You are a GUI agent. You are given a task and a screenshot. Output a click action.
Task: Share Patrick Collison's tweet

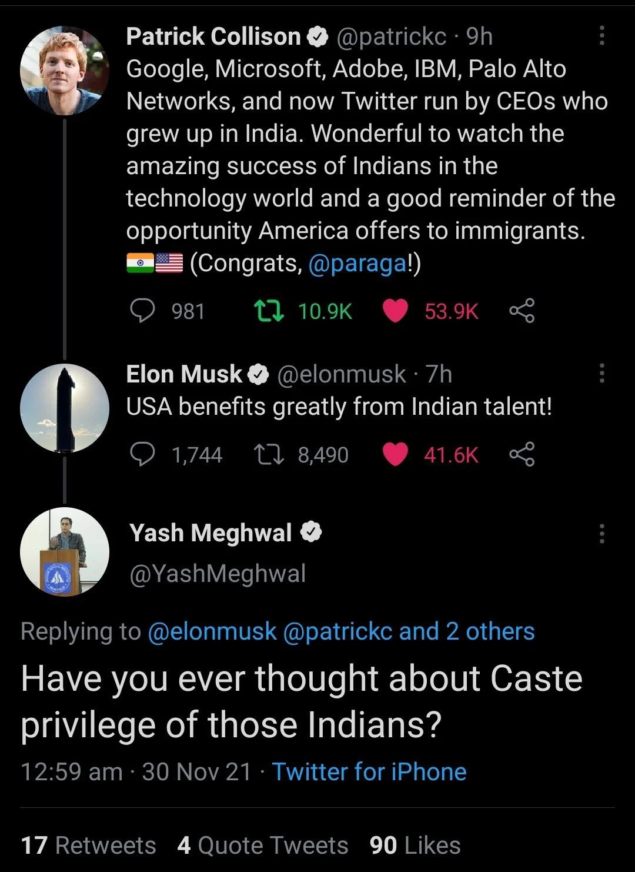point(522,311)
